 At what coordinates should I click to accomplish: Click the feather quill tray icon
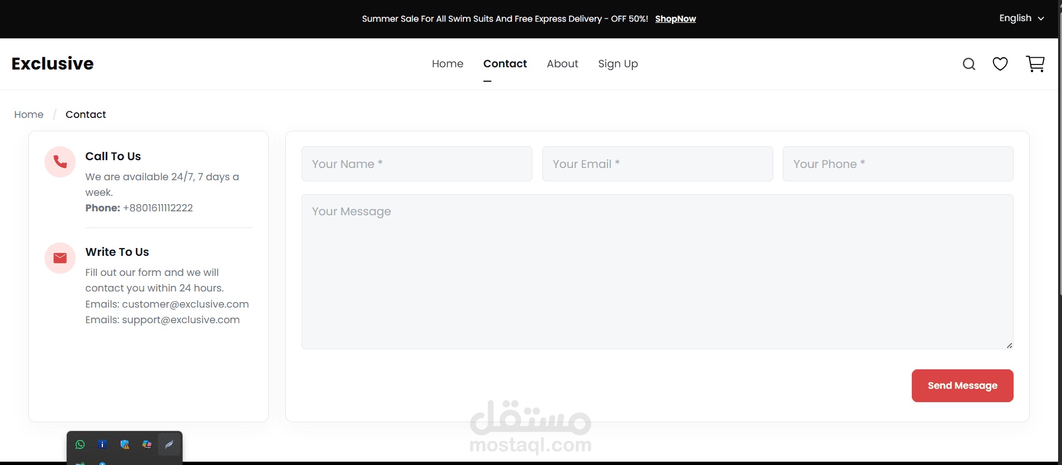pyautogui.click(x=169, y=444)
